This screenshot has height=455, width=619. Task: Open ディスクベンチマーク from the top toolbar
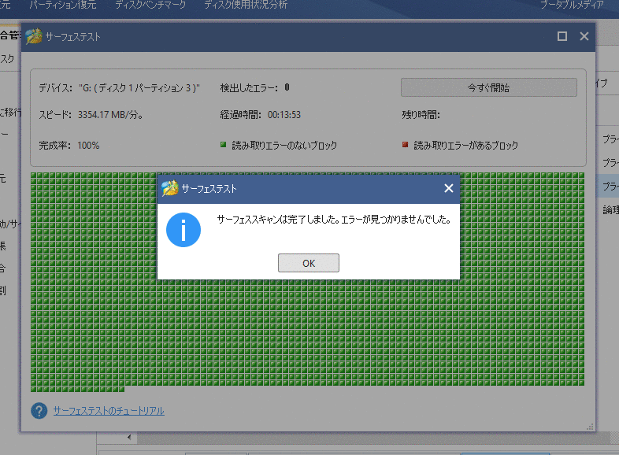(x=151, y=5)
